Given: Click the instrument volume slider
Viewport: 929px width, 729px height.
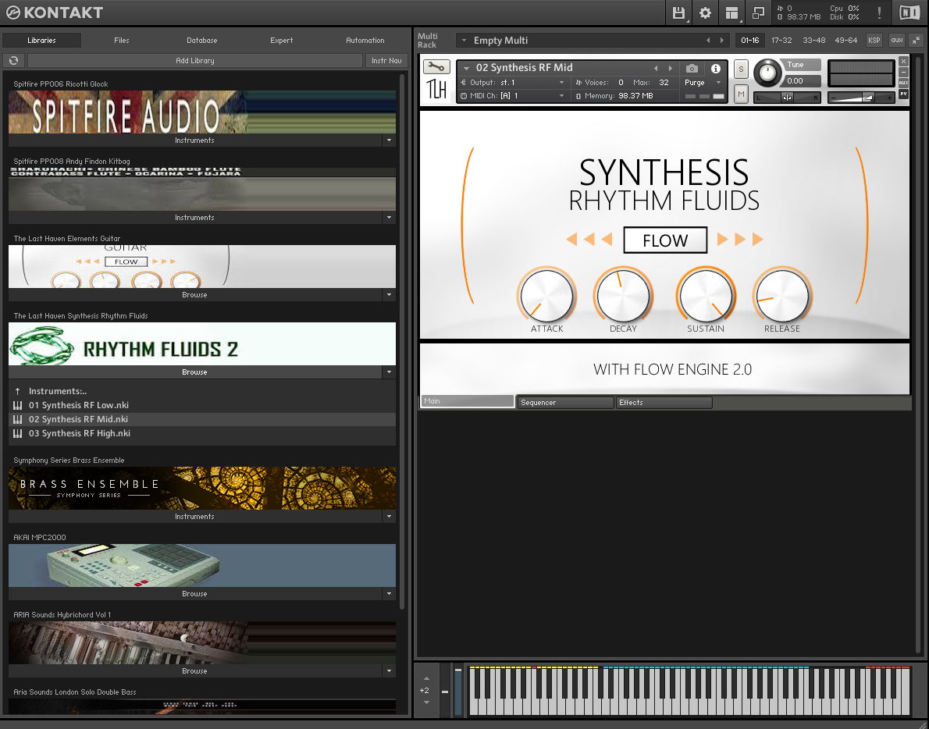Looking at the screenshot, I should (x=860, y=97).
